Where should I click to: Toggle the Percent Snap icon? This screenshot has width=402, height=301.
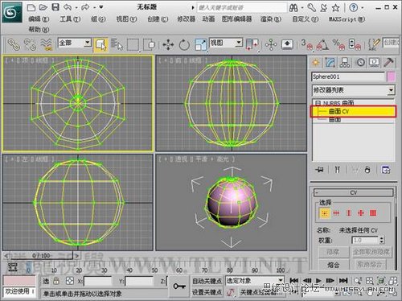point(338,44)
